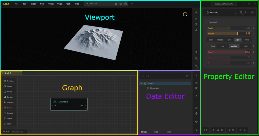Screen dimensions: 259x136
Task: Choose the Eroded mountain style
Action: pos(220,40)
